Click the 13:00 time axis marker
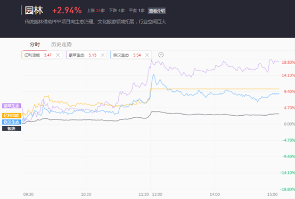Image resolution: width=295 pixels, height=199 pixels. point(157,194)
